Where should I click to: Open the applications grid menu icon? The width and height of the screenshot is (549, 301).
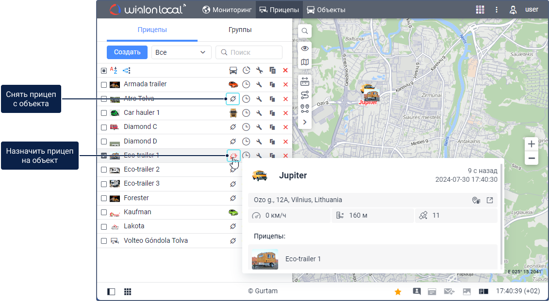click(480, 10)
